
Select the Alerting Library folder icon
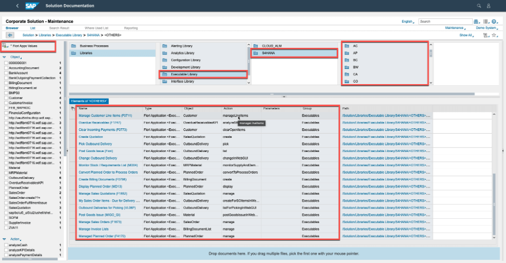click(x=164, y=46)
